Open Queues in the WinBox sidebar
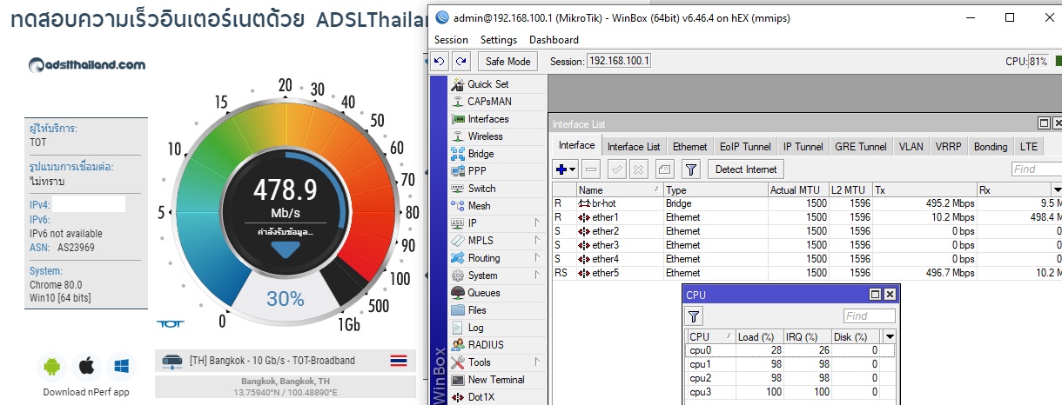 pos(483,293)
